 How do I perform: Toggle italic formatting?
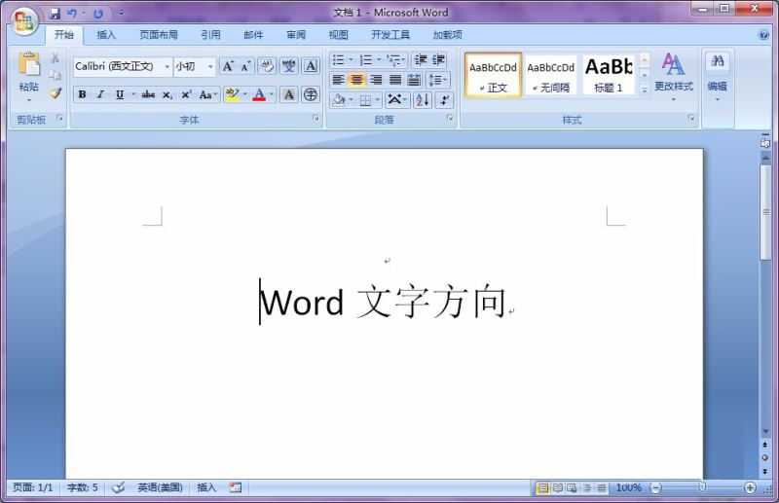pyautogui.click(x=100, y=94)
